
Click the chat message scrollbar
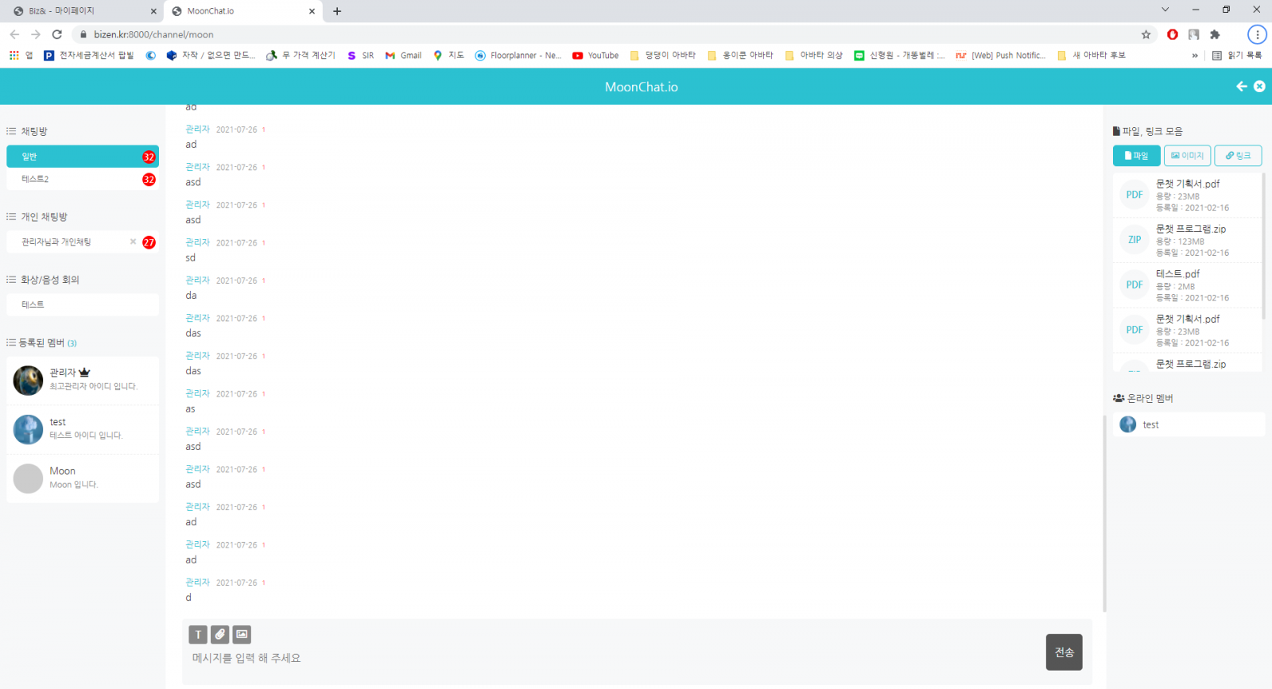(1104, 513)
